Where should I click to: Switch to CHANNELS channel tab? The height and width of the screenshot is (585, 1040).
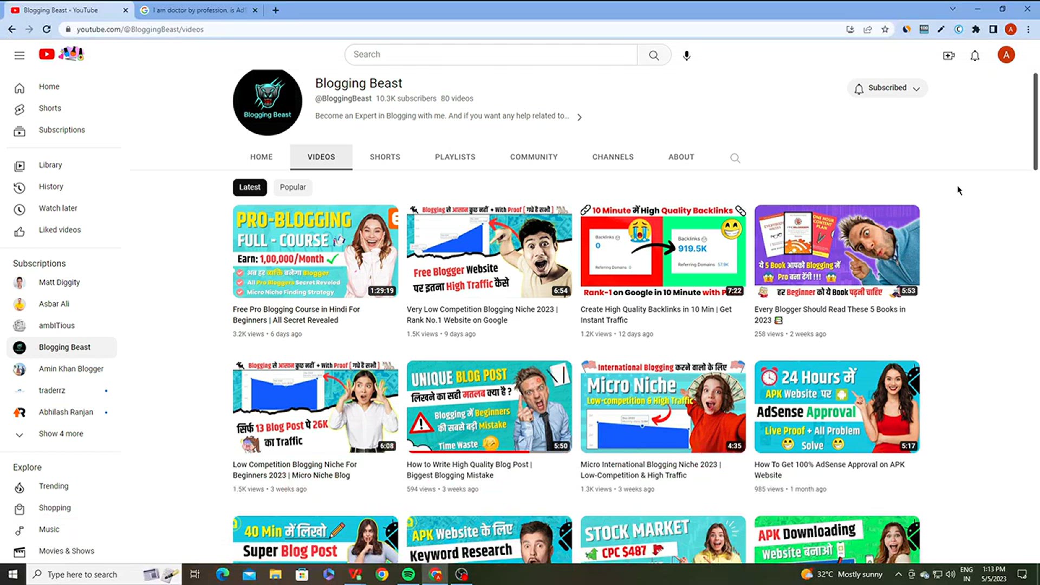click(613, 157)
